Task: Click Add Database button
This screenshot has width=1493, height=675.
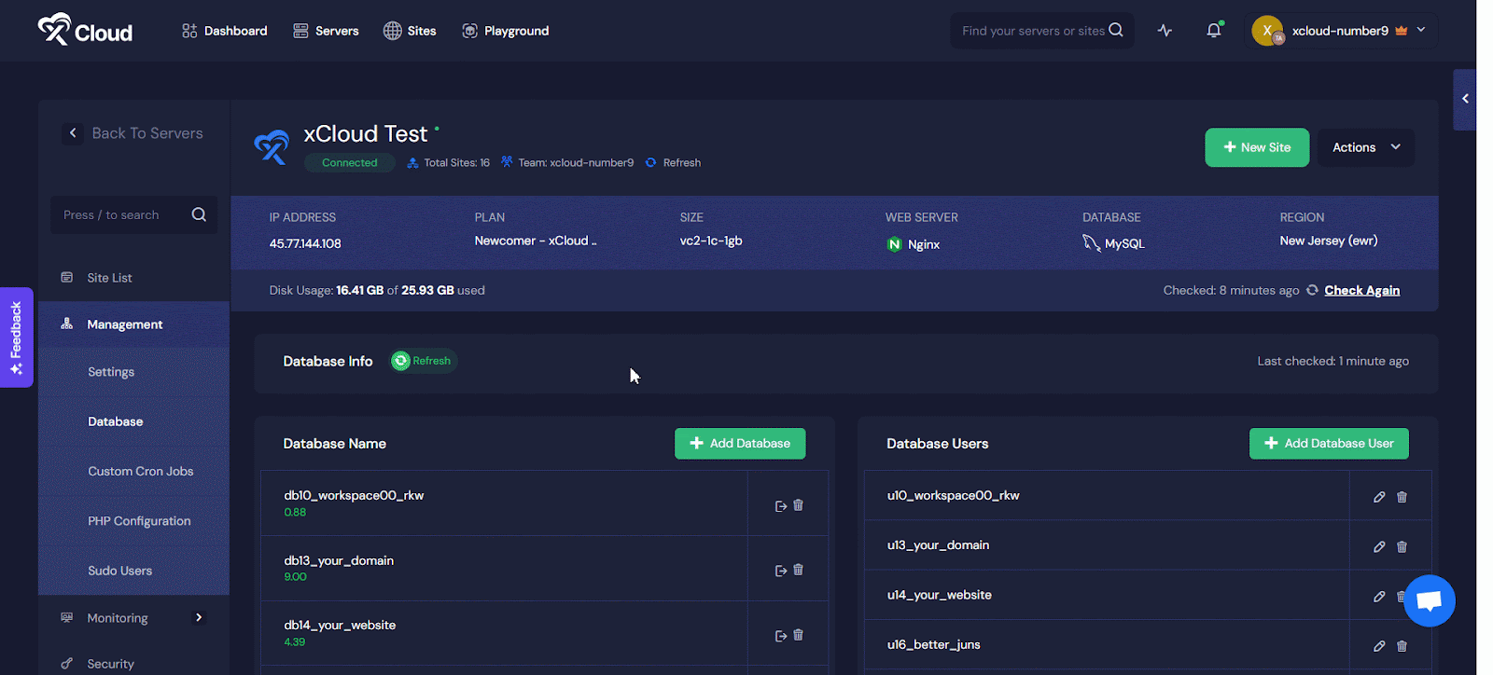Action: click(740, 444)
